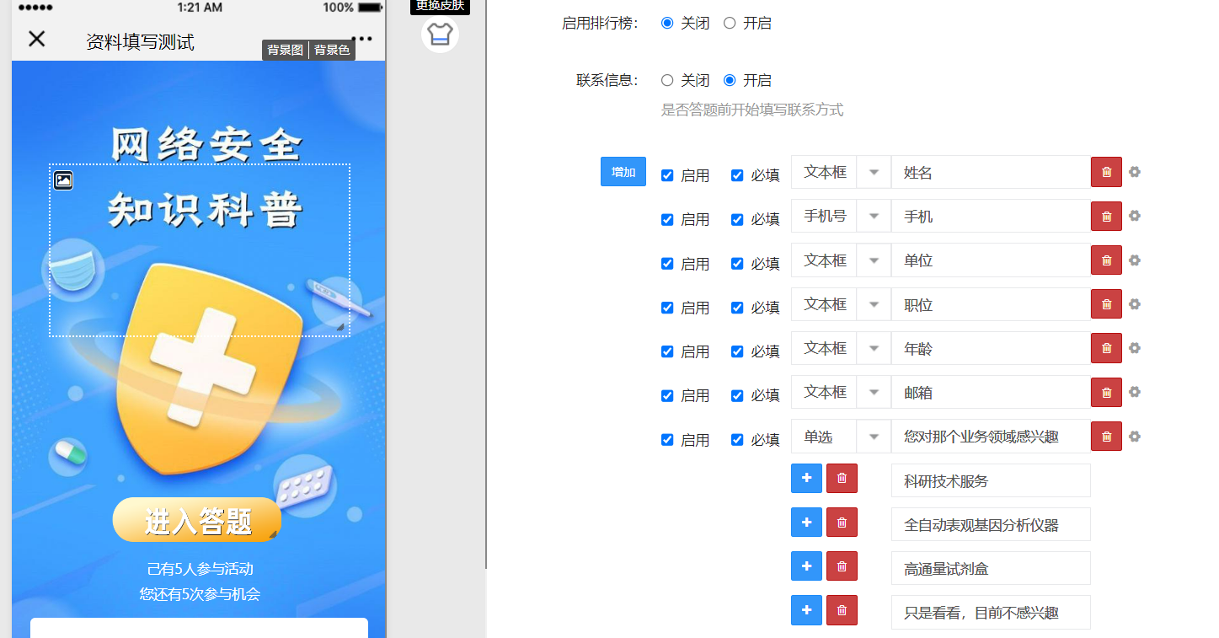Image resolution: width=1219 pixels, height=638 pixels.
Task: Uncheck the 启用 checkbox for the 邮箱 field
Action: [666, 395]
